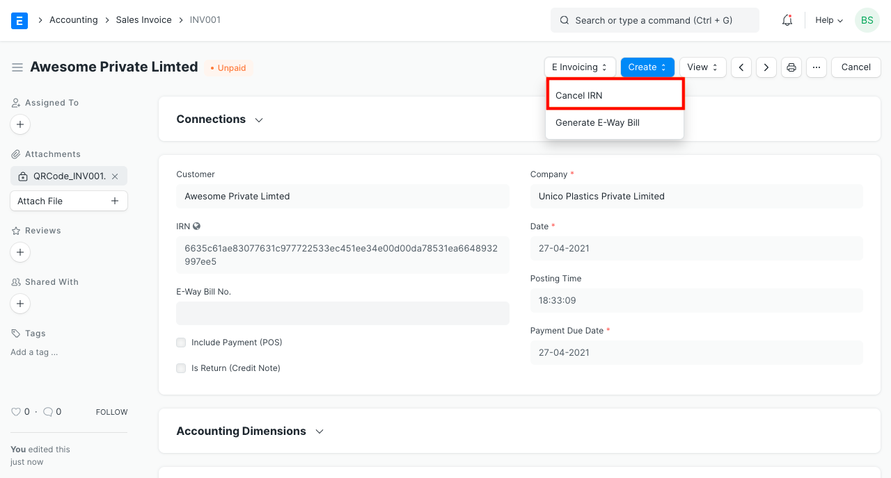
Task: Select Cancel IRN from the menu
Action: tap(578, 95)
